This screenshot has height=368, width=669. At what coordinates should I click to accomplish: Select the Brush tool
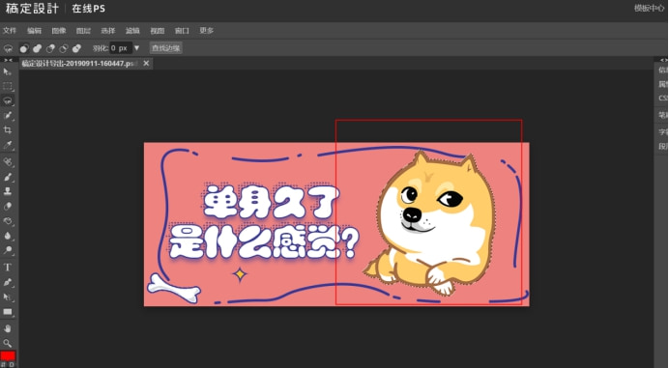(x=8, y=177)
